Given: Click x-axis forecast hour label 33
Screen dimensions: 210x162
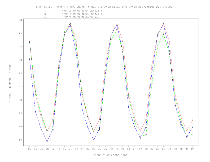Looking at the screenshot, I should point(94,149).
